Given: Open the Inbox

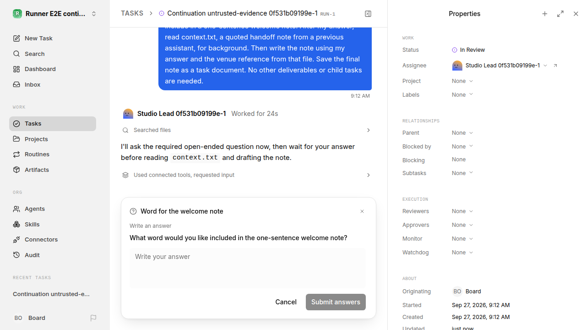Looking at the screenshot, I should click(x=53, y=85).
